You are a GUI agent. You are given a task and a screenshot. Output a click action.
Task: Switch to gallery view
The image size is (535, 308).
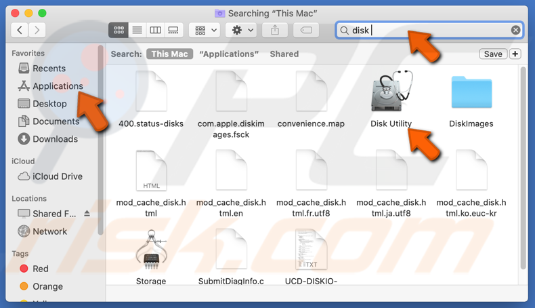tap(173, 31)
